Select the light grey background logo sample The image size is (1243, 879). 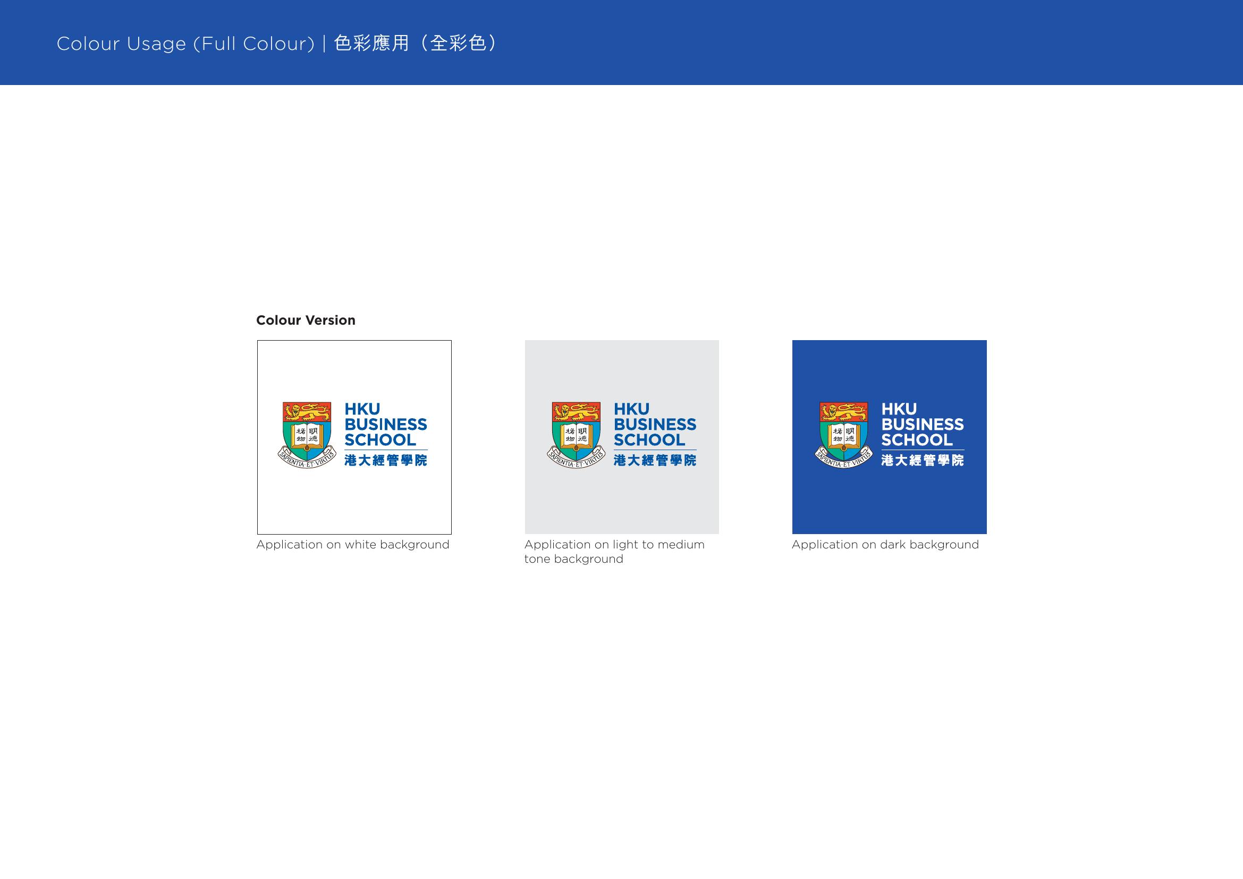(x=622, y=437)
